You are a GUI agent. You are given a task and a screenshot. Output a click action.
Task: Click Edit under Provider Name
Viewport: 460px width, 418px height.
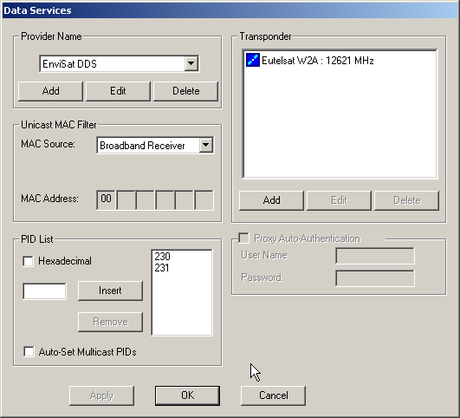pos(118,91)
